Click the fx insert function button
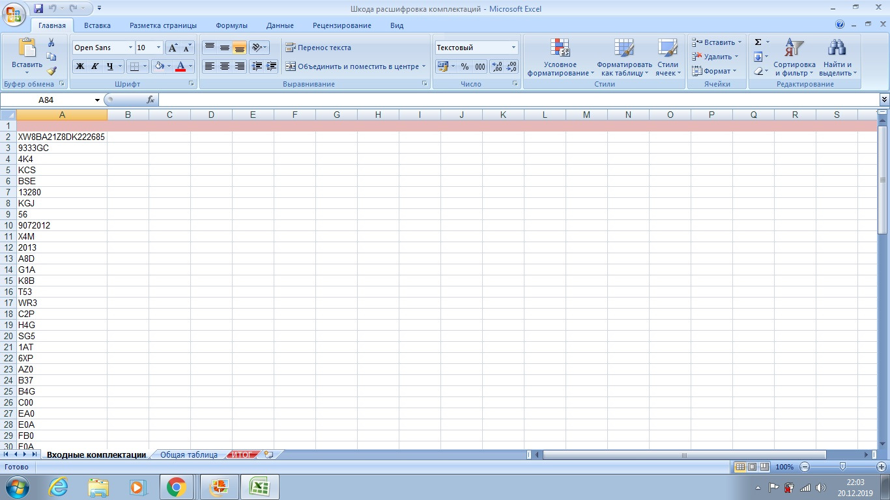This screenshot has height=500, width=890. 151,100
